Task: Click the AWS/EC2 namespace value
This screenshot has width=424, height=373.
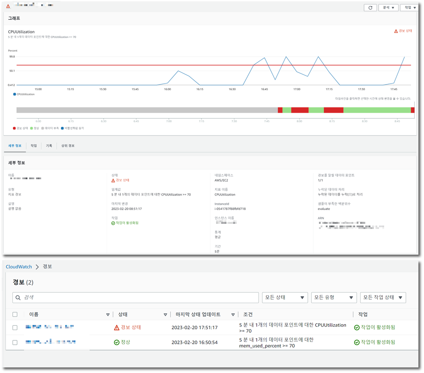Action: 221,180
